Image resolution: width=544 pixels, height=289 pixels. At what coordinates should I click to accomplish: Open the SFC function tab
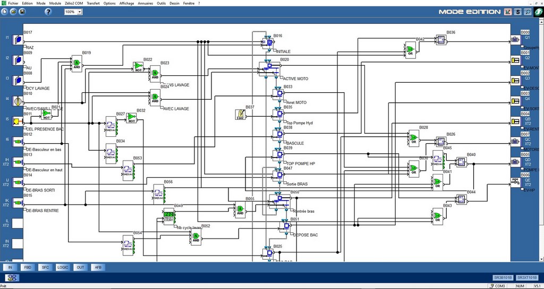coord(45,268)
